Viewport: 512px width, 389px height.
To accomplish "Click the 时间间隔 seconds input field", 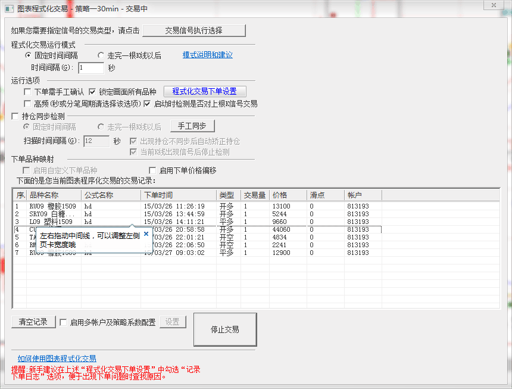I will coord(90,68).
